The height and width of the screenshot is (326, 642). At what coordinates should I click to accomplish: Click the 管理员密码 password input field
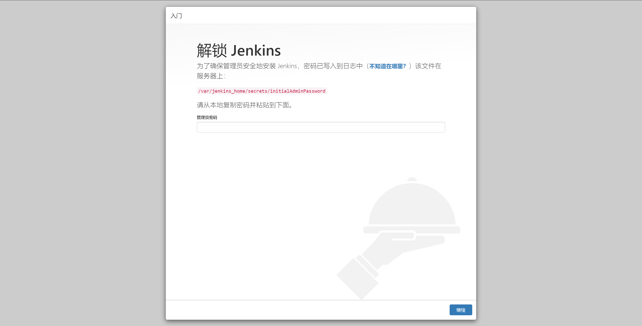tap(321, 127)
